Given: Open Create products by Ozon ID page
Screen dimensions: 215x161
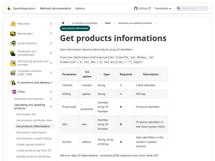Looking at the screenshot, I should 33,150.
